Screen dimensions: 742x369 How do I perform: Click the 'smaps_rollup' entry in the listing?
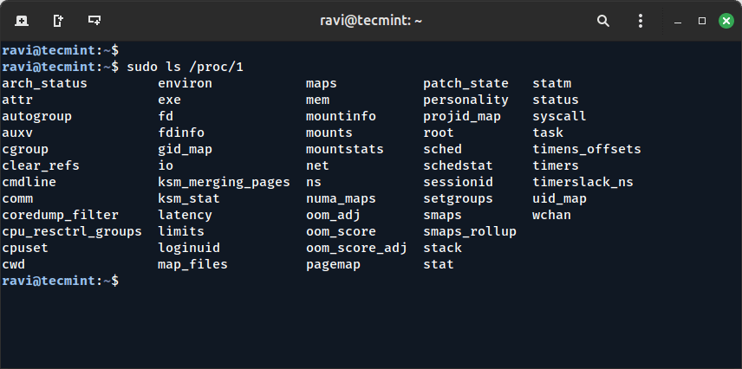(x=470, y=231)
